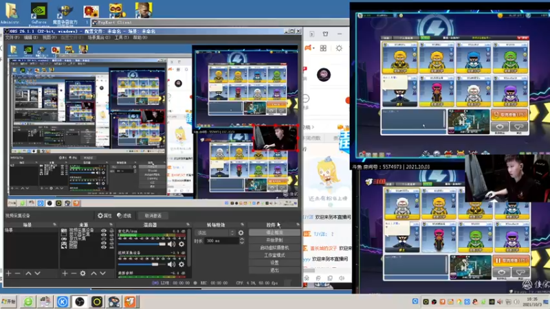The height and width of the screenshot is (309, 550).
Task: Open 文件(F) menu in OBS
Action: (x=12, y=38)
